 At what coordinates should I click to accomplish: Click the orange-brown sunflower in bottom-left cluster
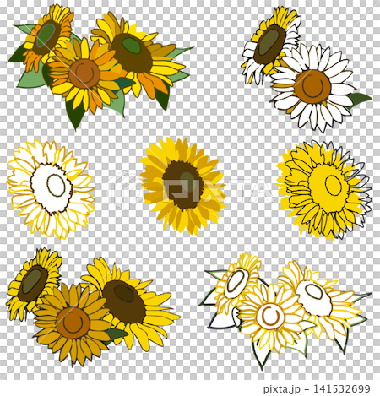click(73, 323)
